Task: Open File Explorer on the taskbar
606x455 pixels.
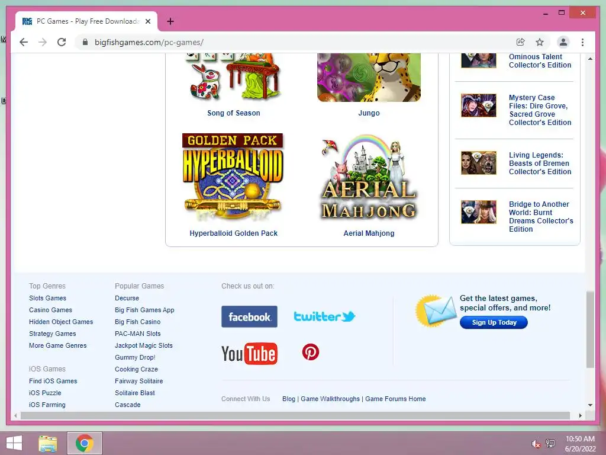Action: coord(48,443)
